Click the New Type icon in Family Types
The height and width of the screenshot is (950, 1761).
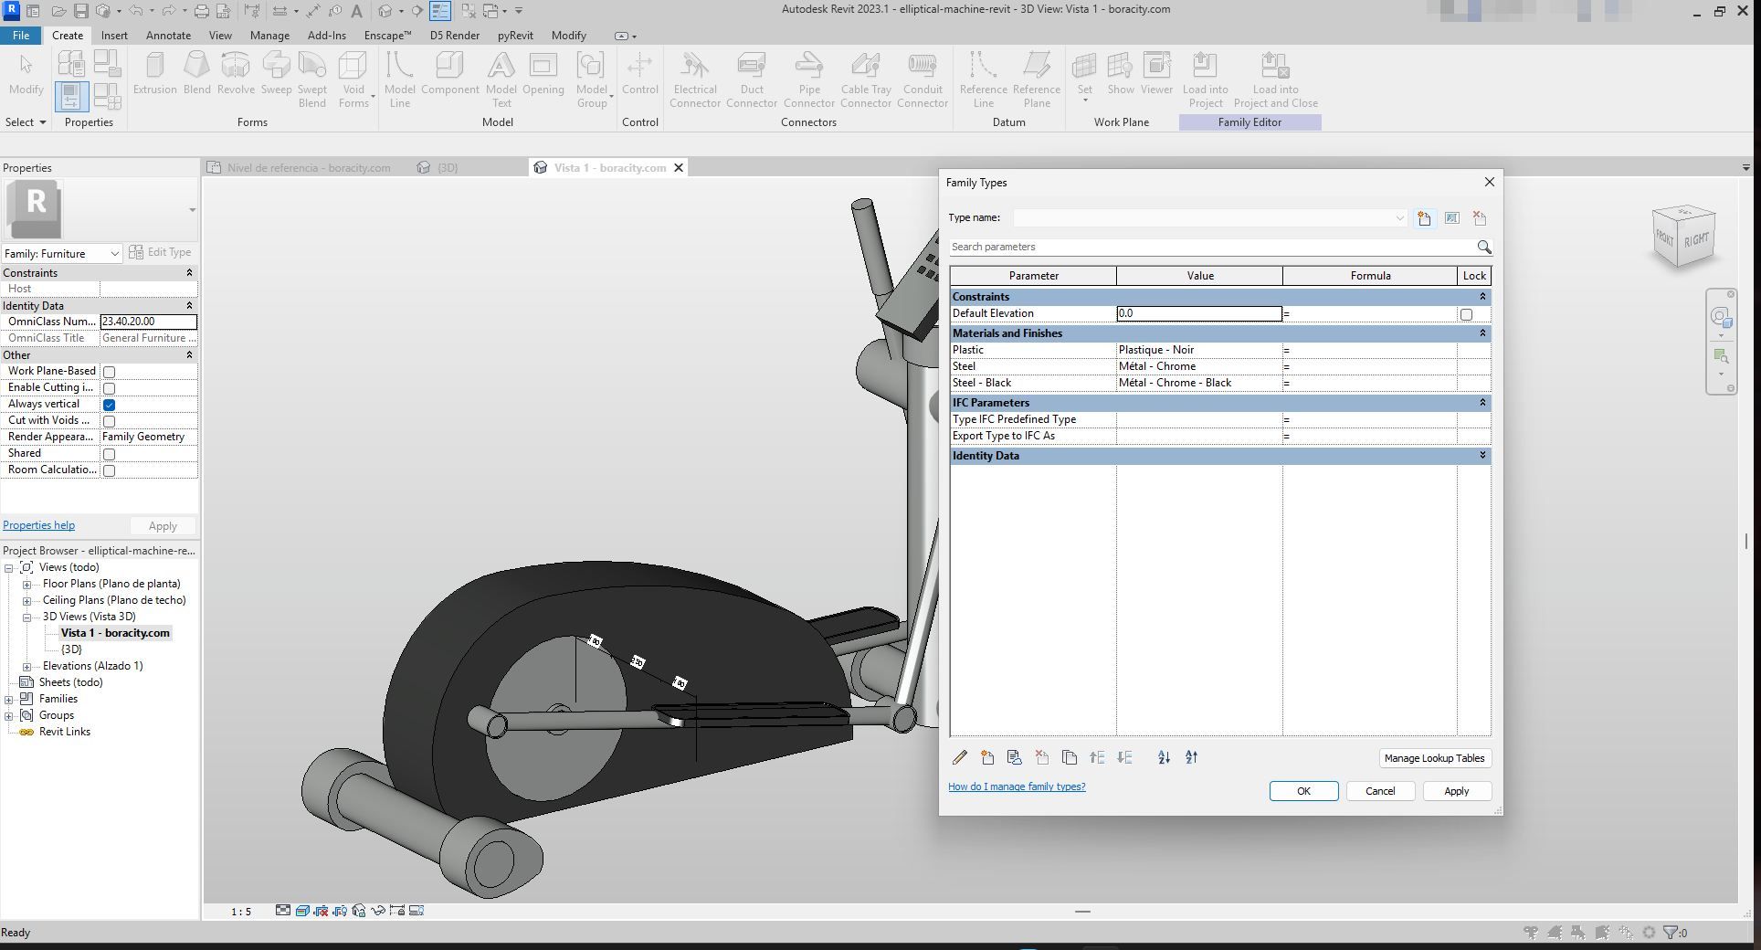(1424, 218)
